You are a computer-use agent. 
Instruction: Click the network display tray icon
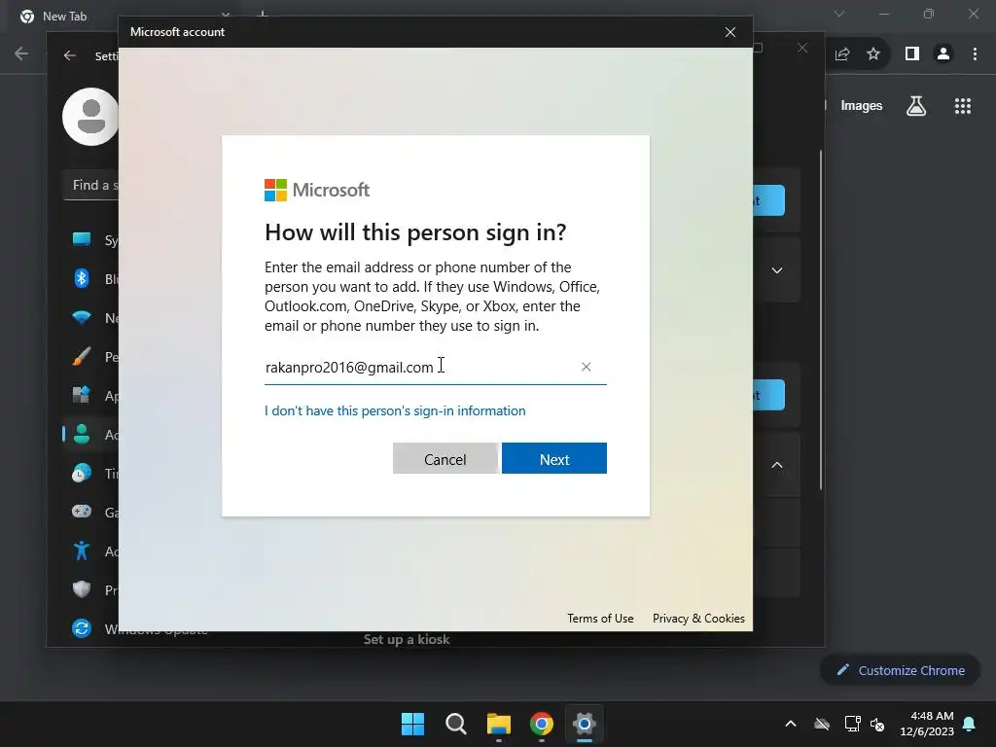tap(852, 724)
